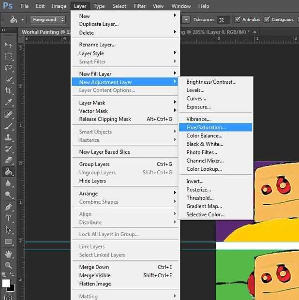The width and height of the screenshot is (299, 300).
Task: Click the Photoshop Ps logo
Action: pyautogui.click(x=8, y=6)
